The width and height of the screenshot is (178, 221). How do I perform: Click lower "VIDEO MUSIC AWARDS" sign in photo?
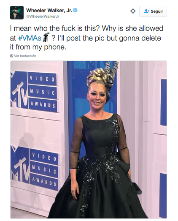(x=44, y=170)
